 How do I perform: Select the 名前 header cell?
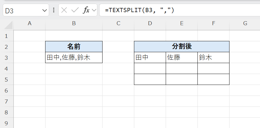pos(74,46)
